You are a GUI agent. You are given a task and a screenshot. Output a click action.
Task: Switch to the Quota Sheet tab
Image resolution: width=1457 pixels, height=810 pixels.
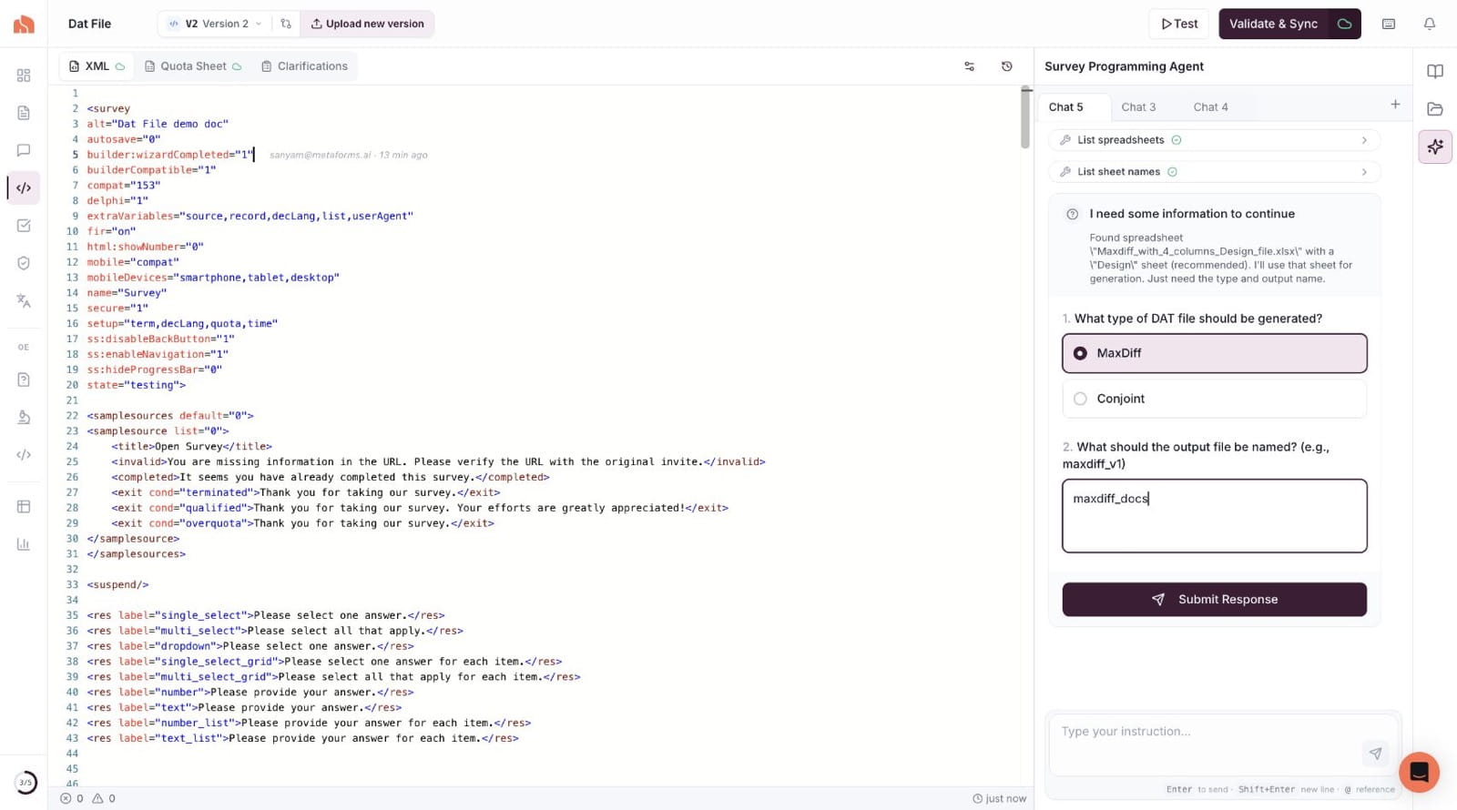coord(192,66)
